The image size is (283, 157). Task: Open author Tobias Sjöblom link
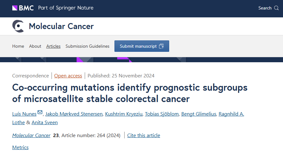162,114
